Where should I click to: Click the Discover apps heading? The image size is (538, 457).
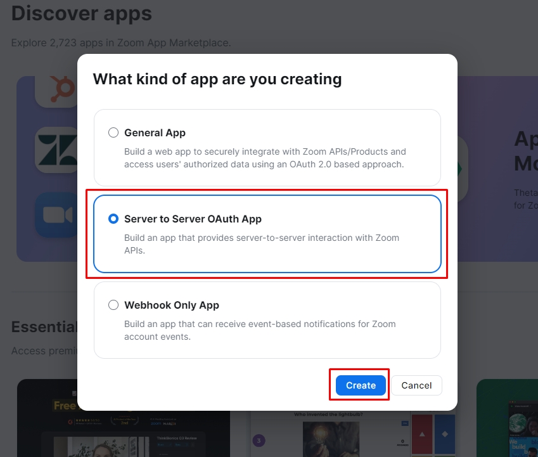(x=82, y=13)
